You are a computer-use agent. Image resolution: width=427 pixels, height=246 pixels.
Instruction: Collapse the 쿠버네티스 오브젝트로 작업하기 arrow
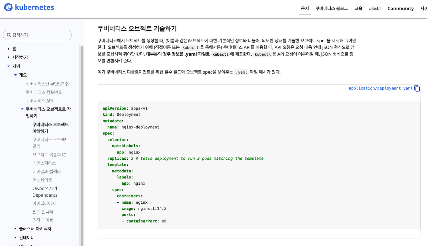coord(22,109)
